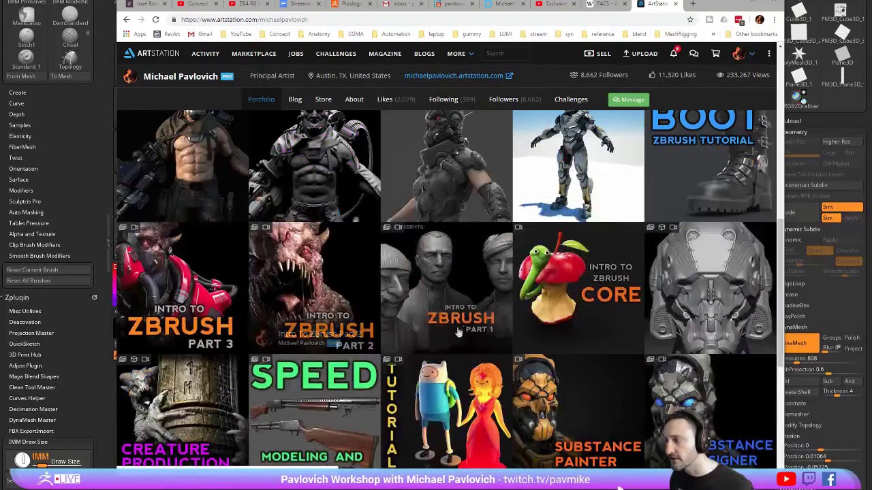Viewport: 872px width, 490px height.
Task: Toggle the DynaMesh Project option
Action: click(x=854, y=348)
